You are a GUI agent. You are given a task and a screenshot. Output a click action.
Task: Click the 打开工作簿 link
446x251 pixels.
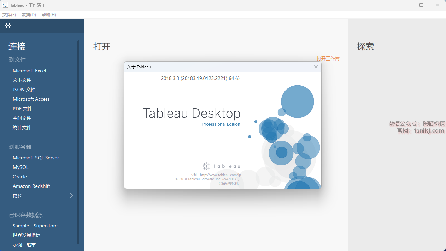click(328, 59)
